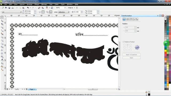This screenshot has height=96, width=171.
Task: Open the Units millimeters dropdown
Action: (x=68, y=12)
